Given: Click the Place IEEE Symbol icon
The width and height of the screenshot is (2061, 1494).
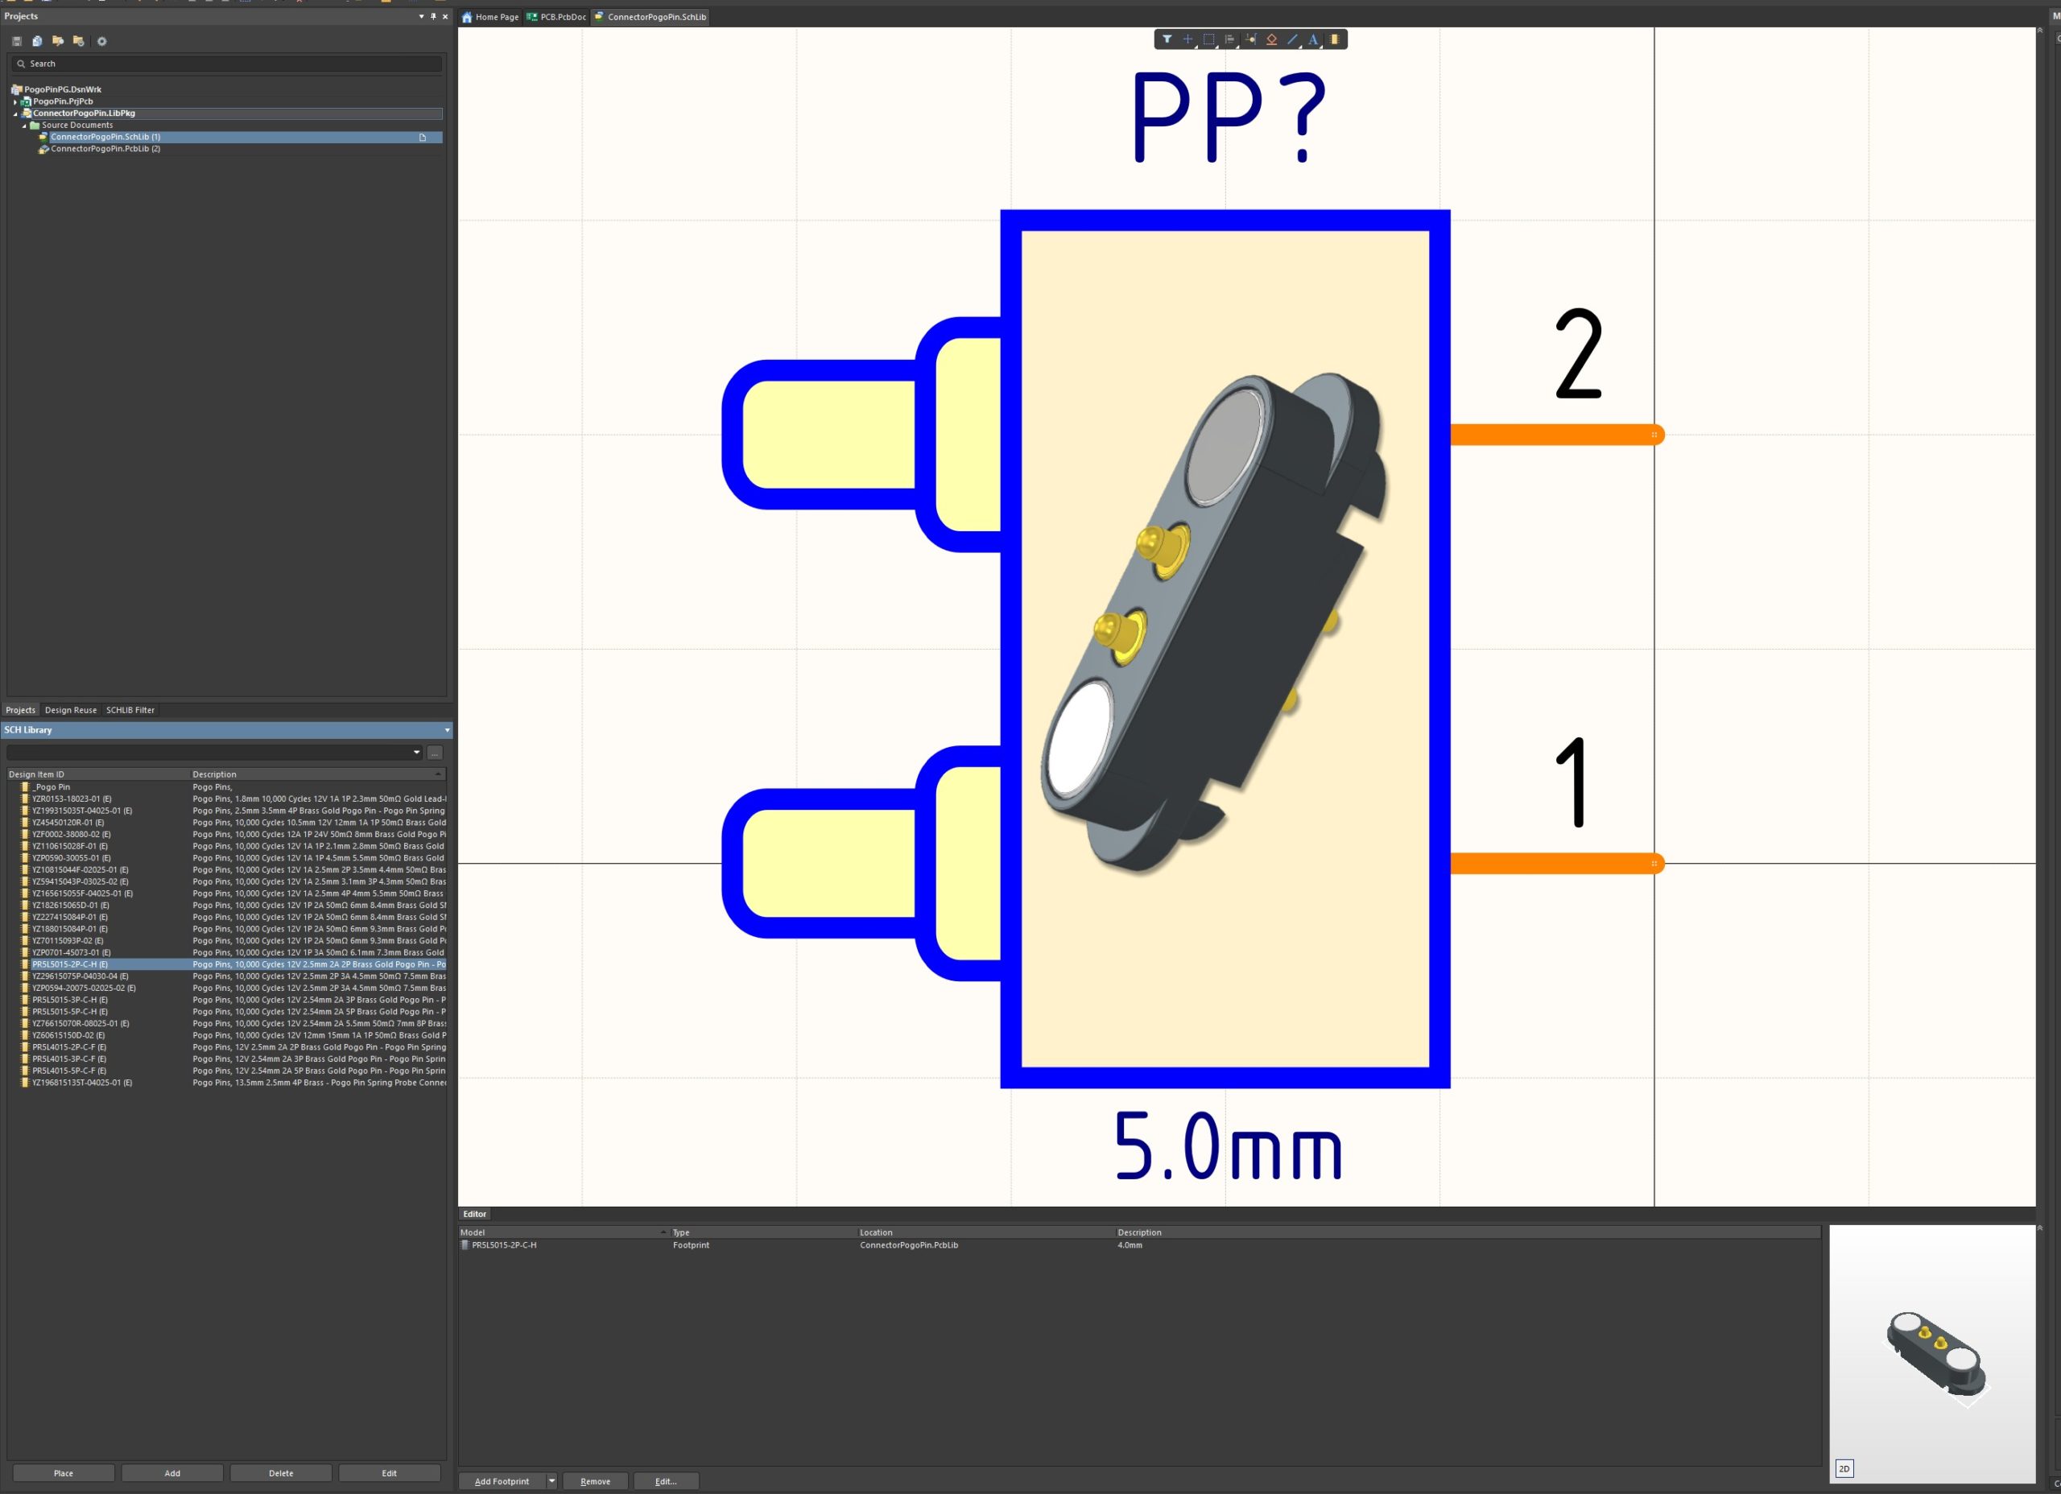Looking at the screenshot, I should pyautogui.click(x=1271, y=39).
